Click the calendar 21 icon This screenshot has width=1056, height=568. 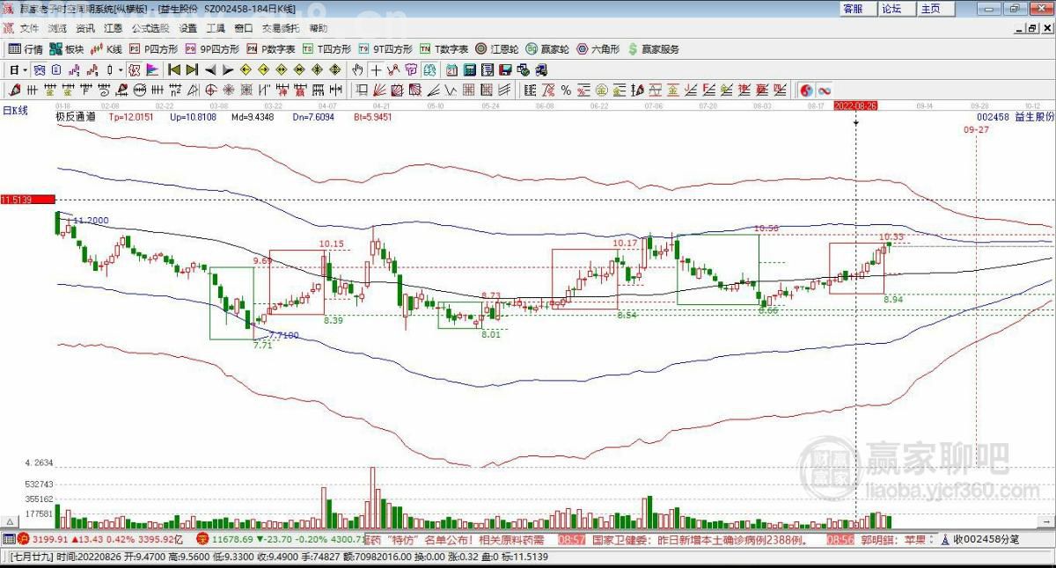click(451, 69)
